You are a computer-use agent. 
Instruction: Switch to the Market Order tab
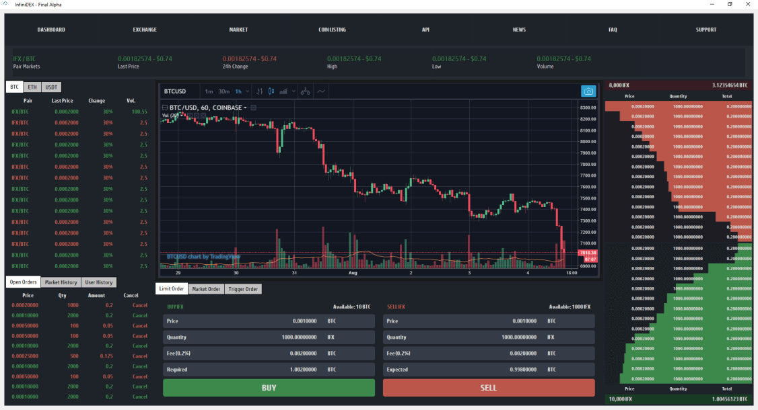pyautogui.click(x=206, y=288)
